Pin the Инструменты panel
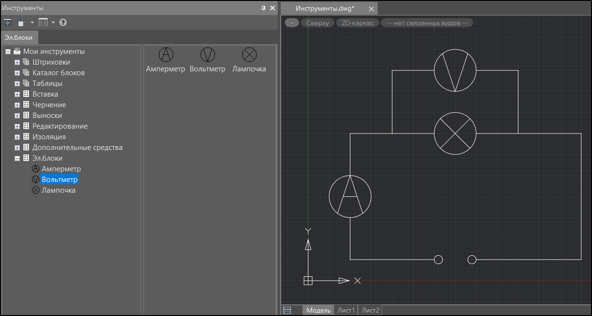The image size is (592, 316). pyautogui.click(x=264, y=8)
